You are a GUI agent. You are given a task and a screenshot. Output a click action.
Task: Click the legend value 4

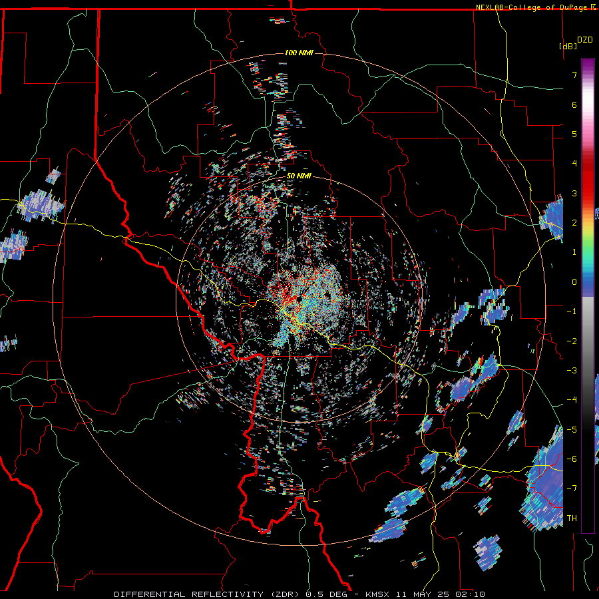click(x=574, y=164)
